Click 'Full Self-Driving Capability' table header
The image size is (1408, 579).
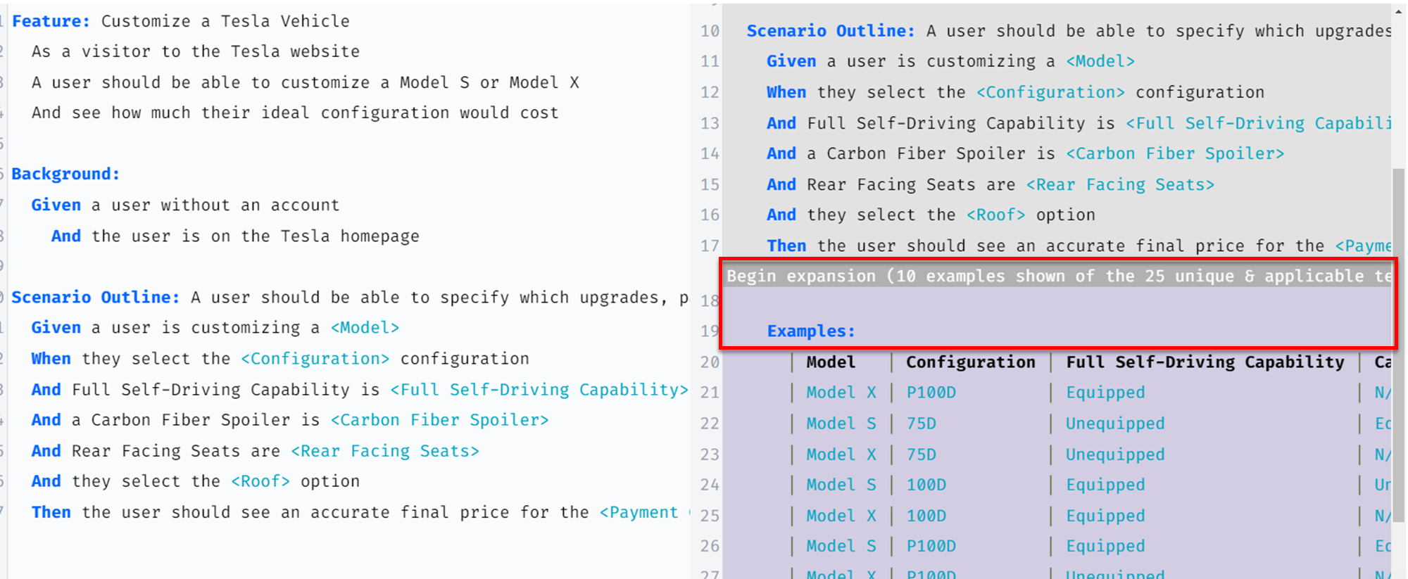(x=1205, y=362)
